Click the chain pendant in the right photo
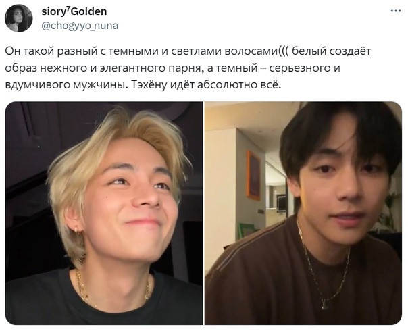Viewport: 408px width, 331px height. pyautogui.click(x=324, y=304)
